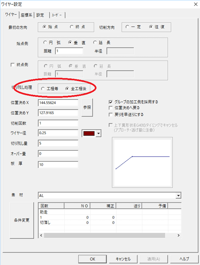This screenshot has width=200, height=265.
Task: Expand the 素材 AL combo box
Action: (178, 196)
